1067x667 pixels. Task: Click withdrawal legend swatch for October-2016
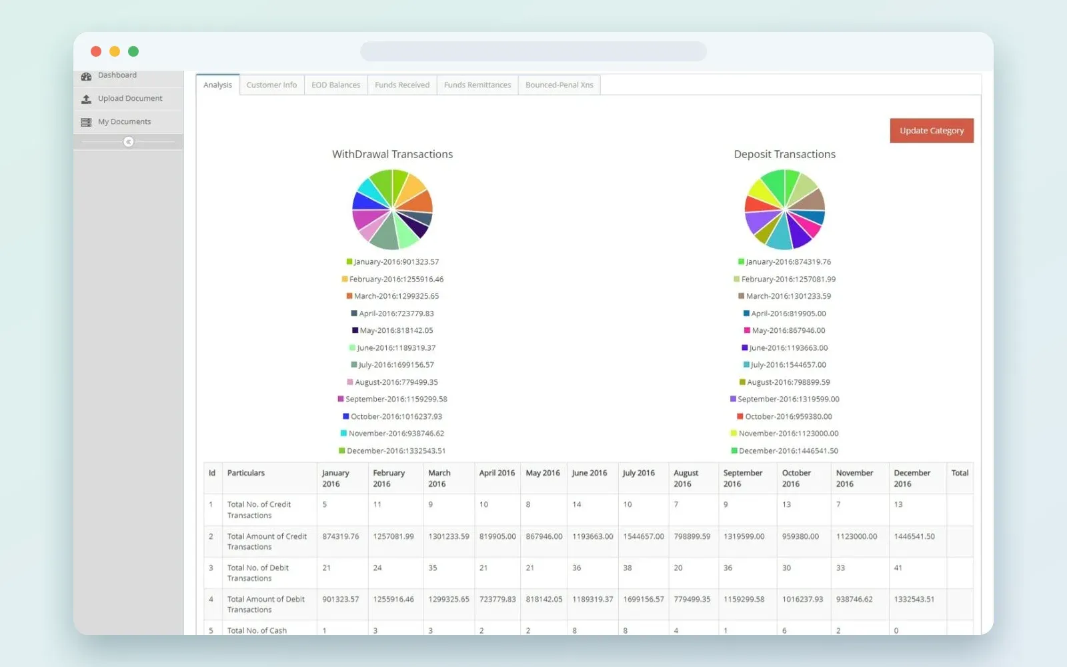pyautogui.click(x=346, y=416)
